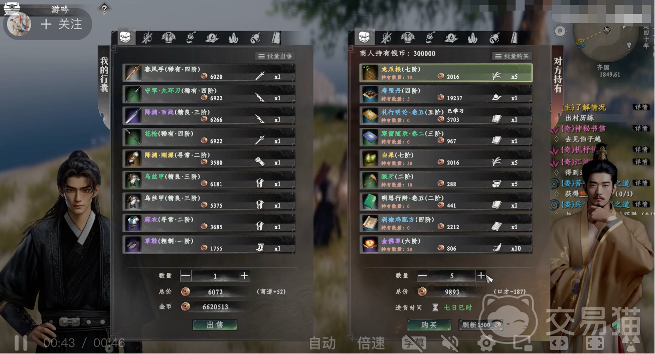655x354 pixels.
Task: Increase purchase quantity with plus button
Action: click(x=481, y=275)
